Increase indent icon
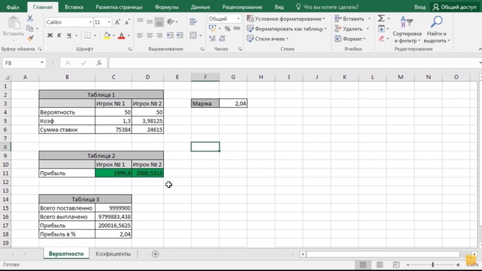Viewport: 482px width, 271px height. point(180,36)
